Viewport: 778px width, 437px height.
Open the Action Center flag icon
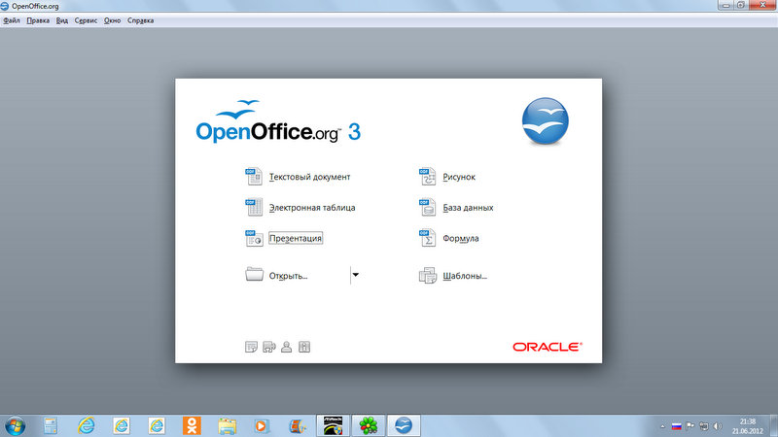[x=690, y=425]
